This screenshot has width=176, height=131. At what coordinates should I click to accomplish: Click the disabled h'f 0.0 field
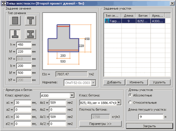(x=24, y=59)
